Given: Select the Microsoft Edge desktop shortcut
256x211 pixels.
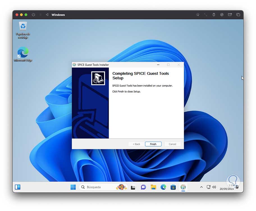Looking at the screenshot, I should click(23, 54).
